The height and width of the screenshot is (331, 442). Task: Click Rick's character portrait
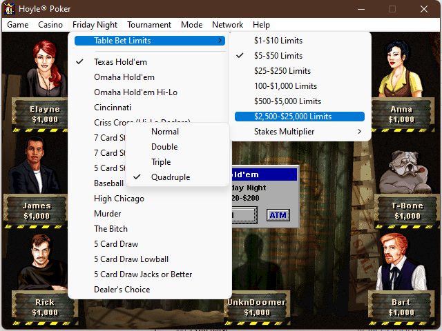[42, 262]
